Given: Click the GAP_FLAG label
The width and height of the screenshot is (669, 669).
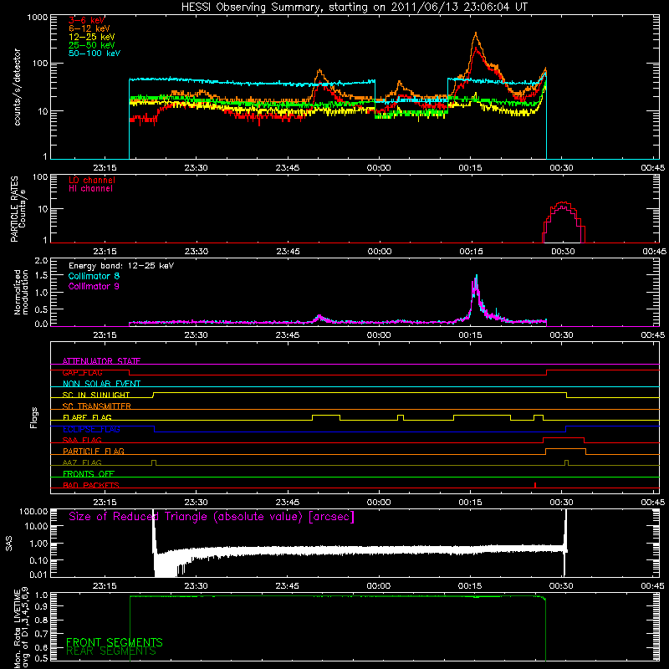Looking at the screenshot, I should click(x=82, y=372).
